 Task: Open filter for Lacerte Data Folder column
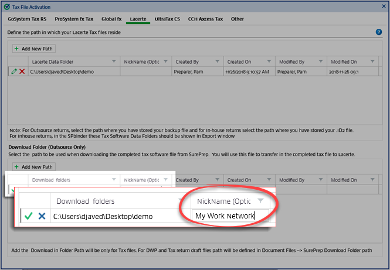point(113,61)
